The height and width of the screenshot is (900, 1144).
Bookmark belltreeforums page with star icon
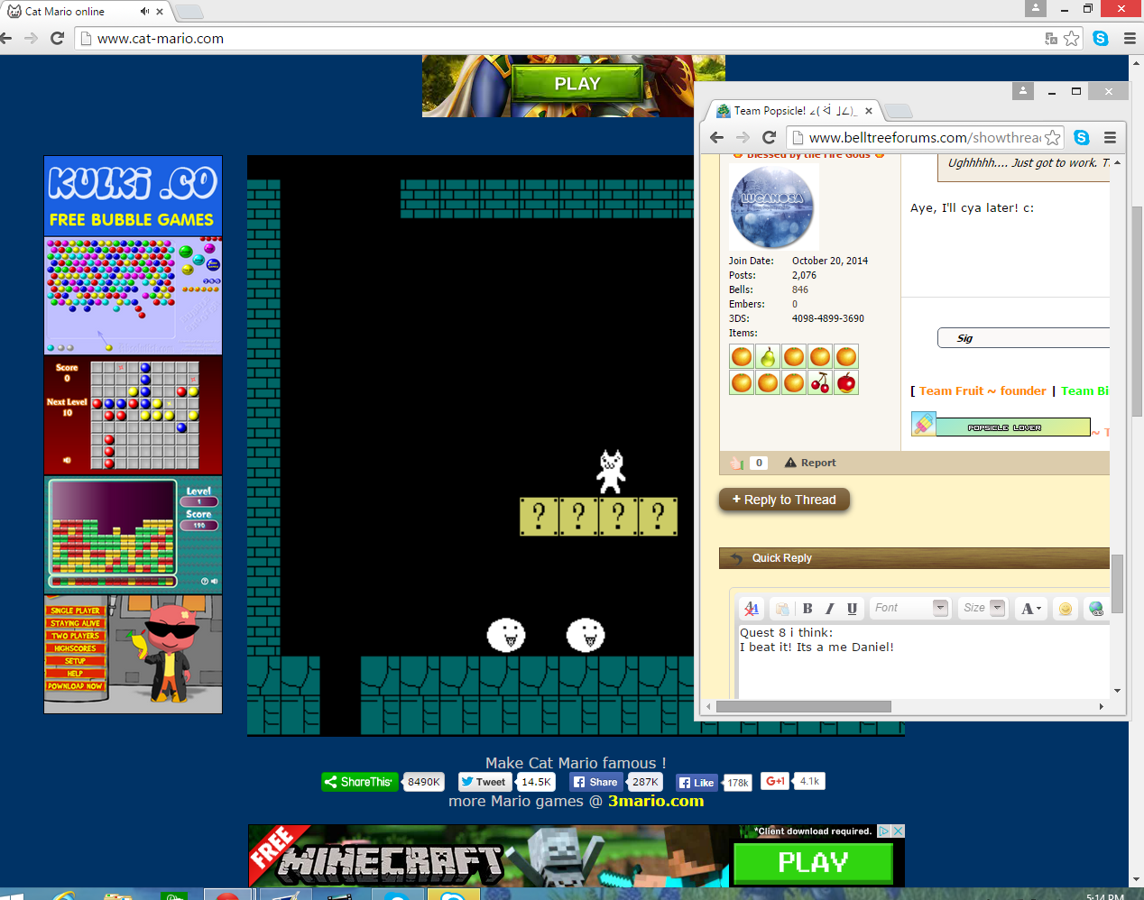point(1053,137)
